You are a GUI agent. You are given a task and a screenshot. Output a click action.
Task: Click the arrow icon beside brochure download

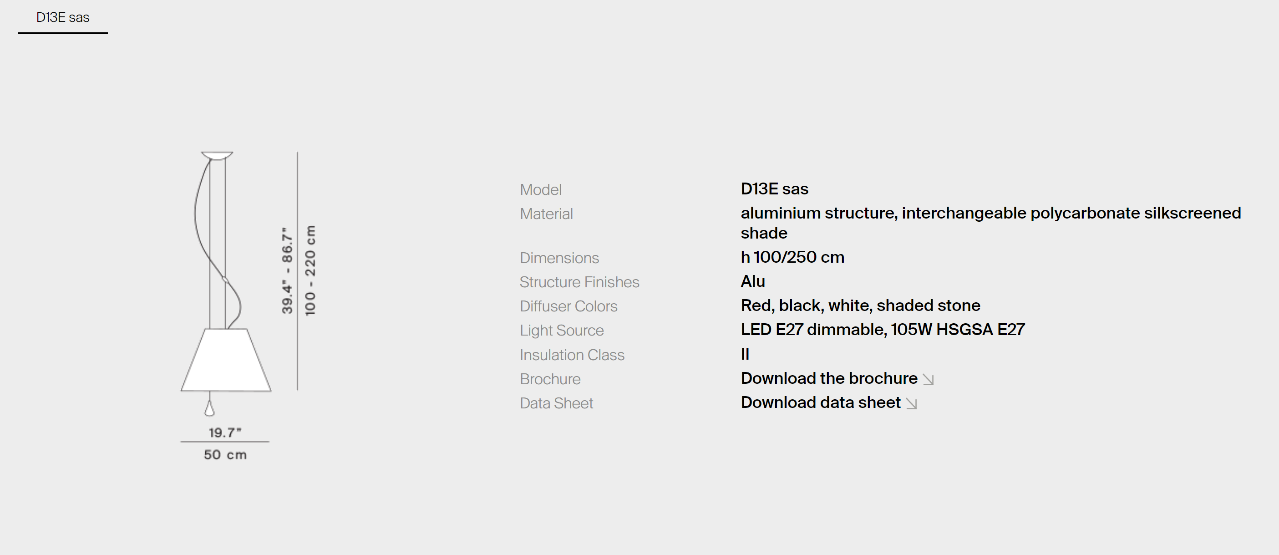click(928, 380)
